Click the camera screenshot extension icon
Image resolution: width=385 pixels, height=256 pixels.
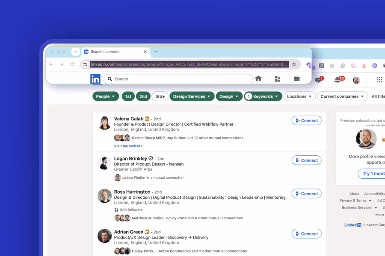(332, 66)
